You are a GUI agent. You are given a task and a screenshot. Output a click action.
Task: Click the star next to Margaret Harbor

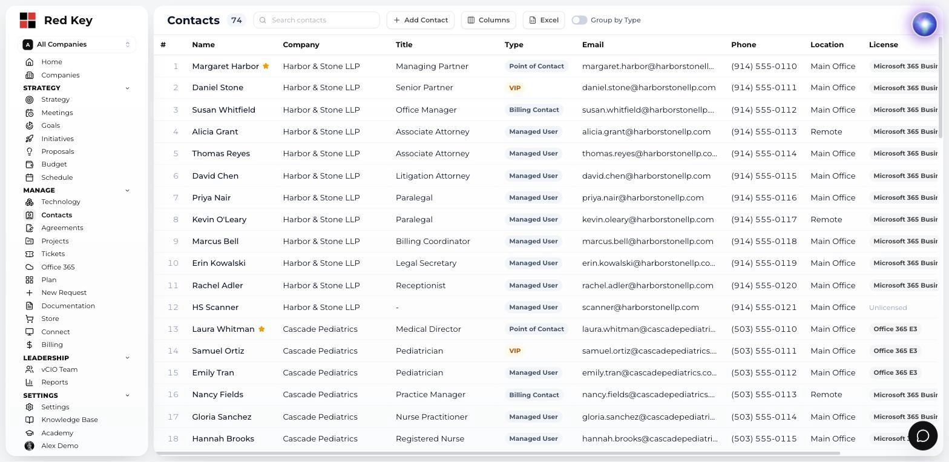[266, 66]
